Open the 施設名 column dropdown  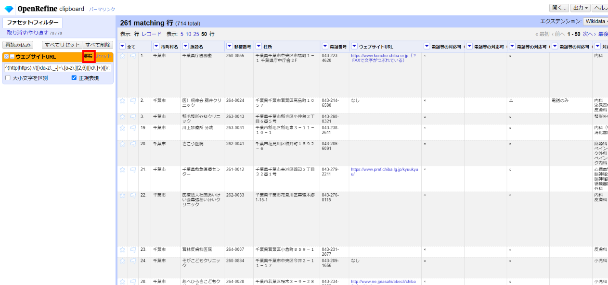(185, 47)
